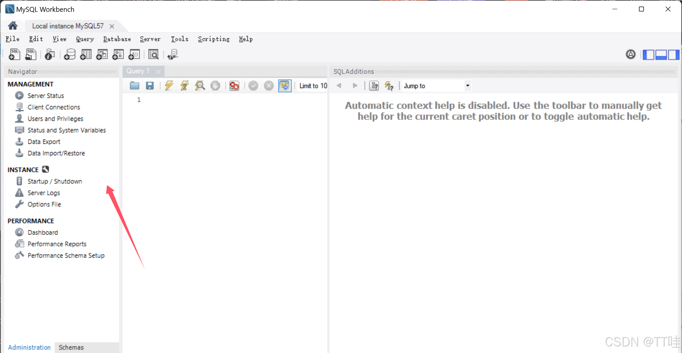
Task: Select the Administration tab
Action: coord(29,347)
